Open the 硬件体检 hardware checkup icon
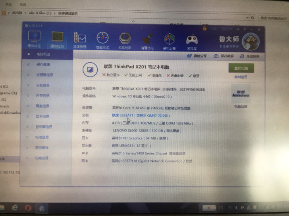Image resolution: width=289 pixels, height=216 pixels. pos(34,39)
